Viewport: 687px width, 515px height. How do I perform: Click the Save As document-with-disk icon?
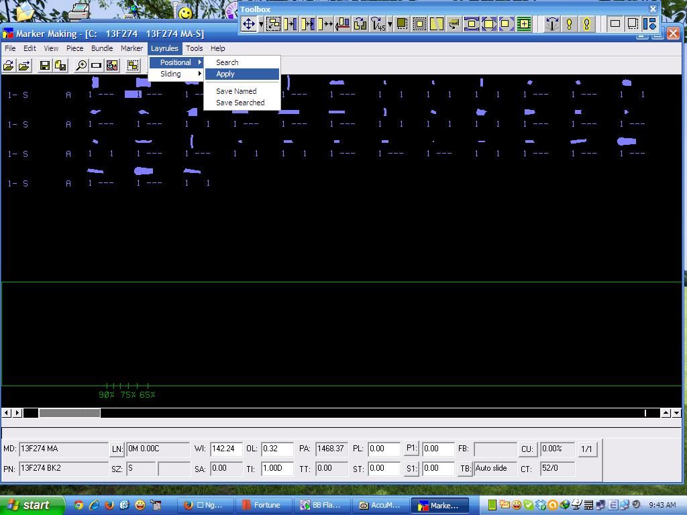(x=60, y=66)
